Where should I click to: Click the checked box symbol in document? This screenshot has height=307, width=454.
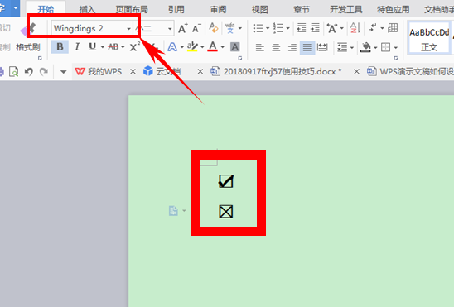click(x=226, y=181)
